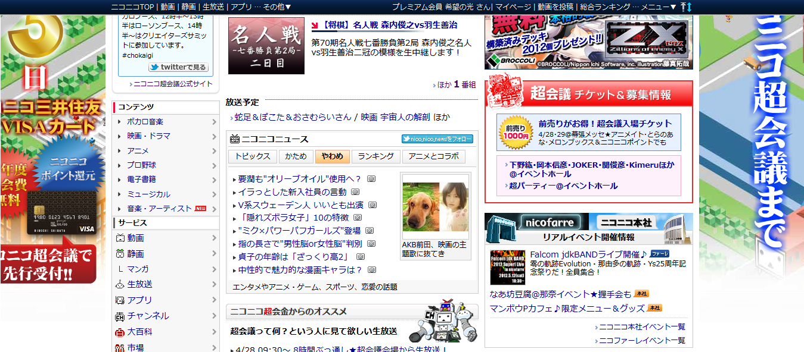Switch to the ランキング news tab
Viewport: 804px width, 352px height.
[x=375, y=156]
